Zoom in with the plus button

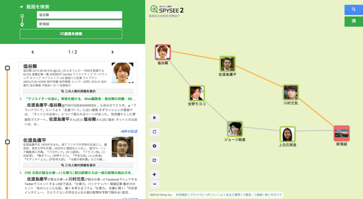coord(155,175)
